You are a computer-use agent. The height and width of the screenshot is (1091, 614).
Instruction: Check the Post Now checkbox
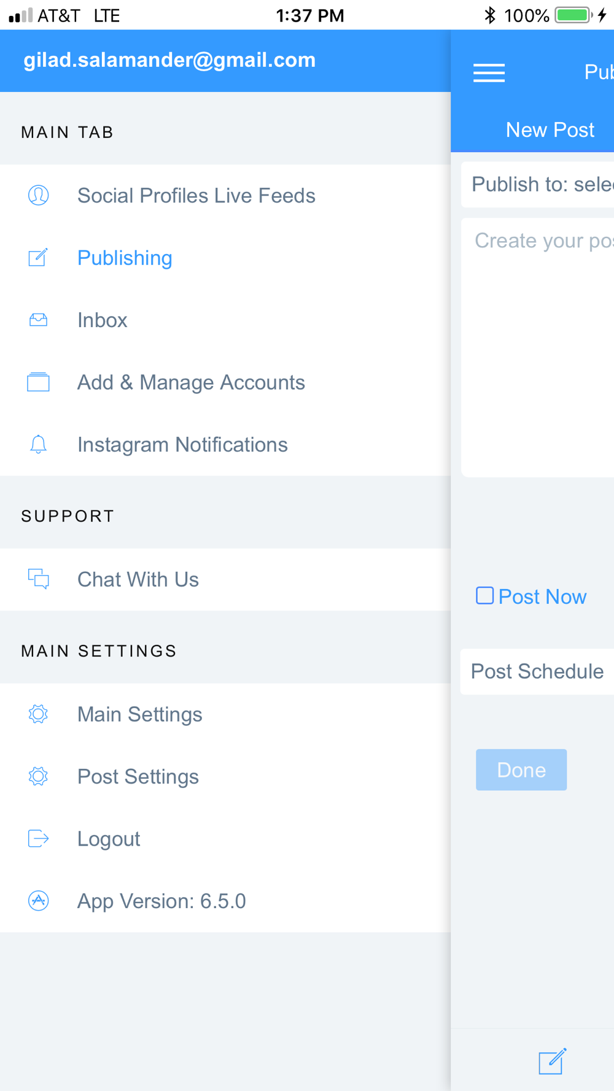click(x=484, y=596)
